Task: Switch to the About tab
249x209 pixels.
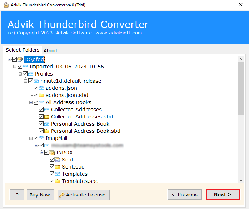Action: click(x=51, y=50)
